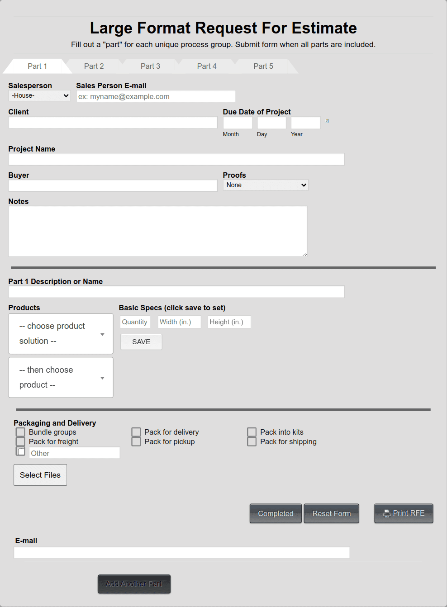Screen dimensions: 447x607
Task: Open the then choose product dropdown
Action: click(x=61, y=377)
